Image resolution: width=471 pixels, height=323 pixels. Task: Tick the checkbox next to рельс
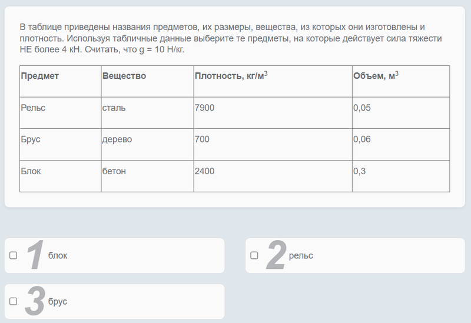[254, 255]
